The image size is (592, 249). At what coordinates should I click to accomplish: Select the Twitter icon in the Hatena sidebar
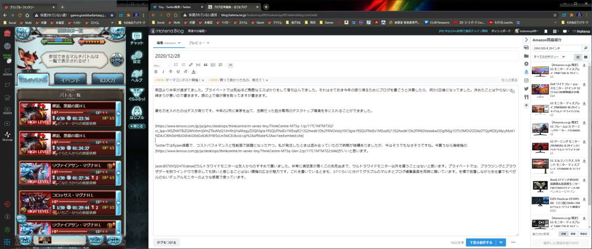526,89
